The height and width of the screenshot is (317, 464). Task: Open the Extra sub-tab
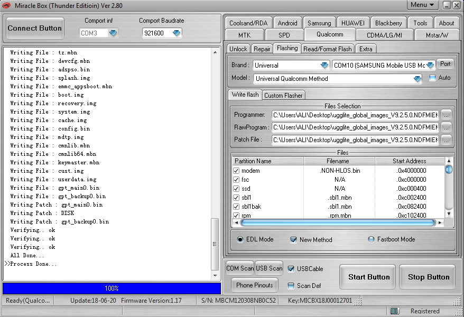pos(366,49)
